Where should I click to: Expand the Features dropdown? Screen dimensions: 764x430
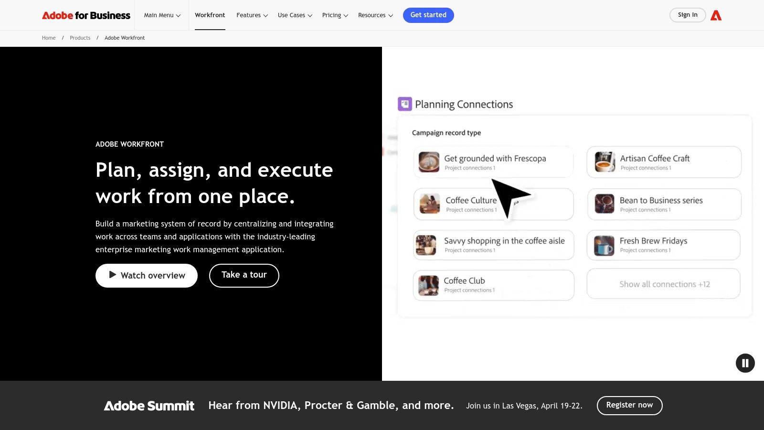pos(252,15)
